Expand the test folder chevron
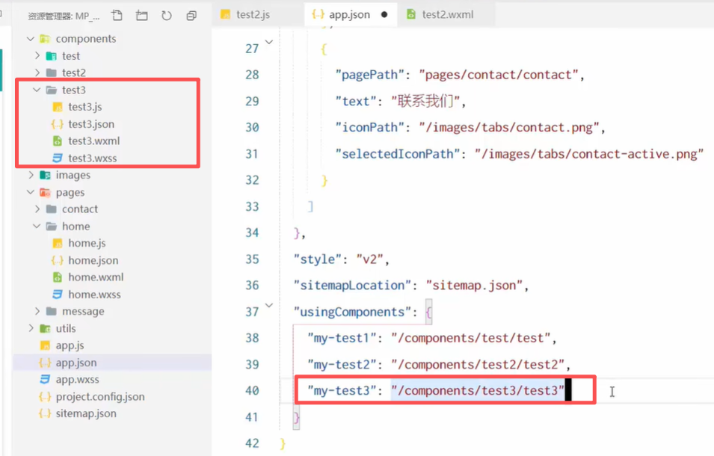714x456 pixels. 37,55
